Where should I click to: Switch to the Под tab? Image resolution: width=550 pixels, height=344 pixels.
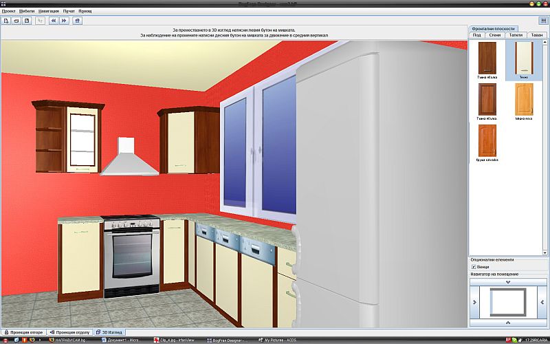point(476,35)
